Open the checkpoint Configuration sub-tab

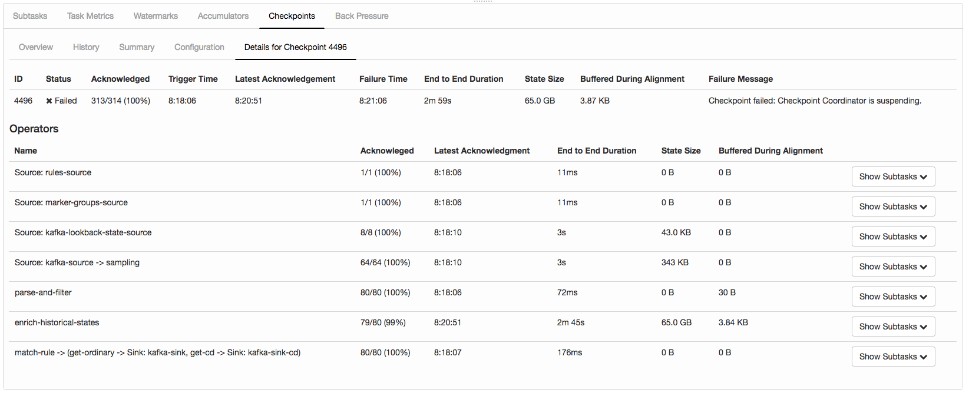click(199, 47)
